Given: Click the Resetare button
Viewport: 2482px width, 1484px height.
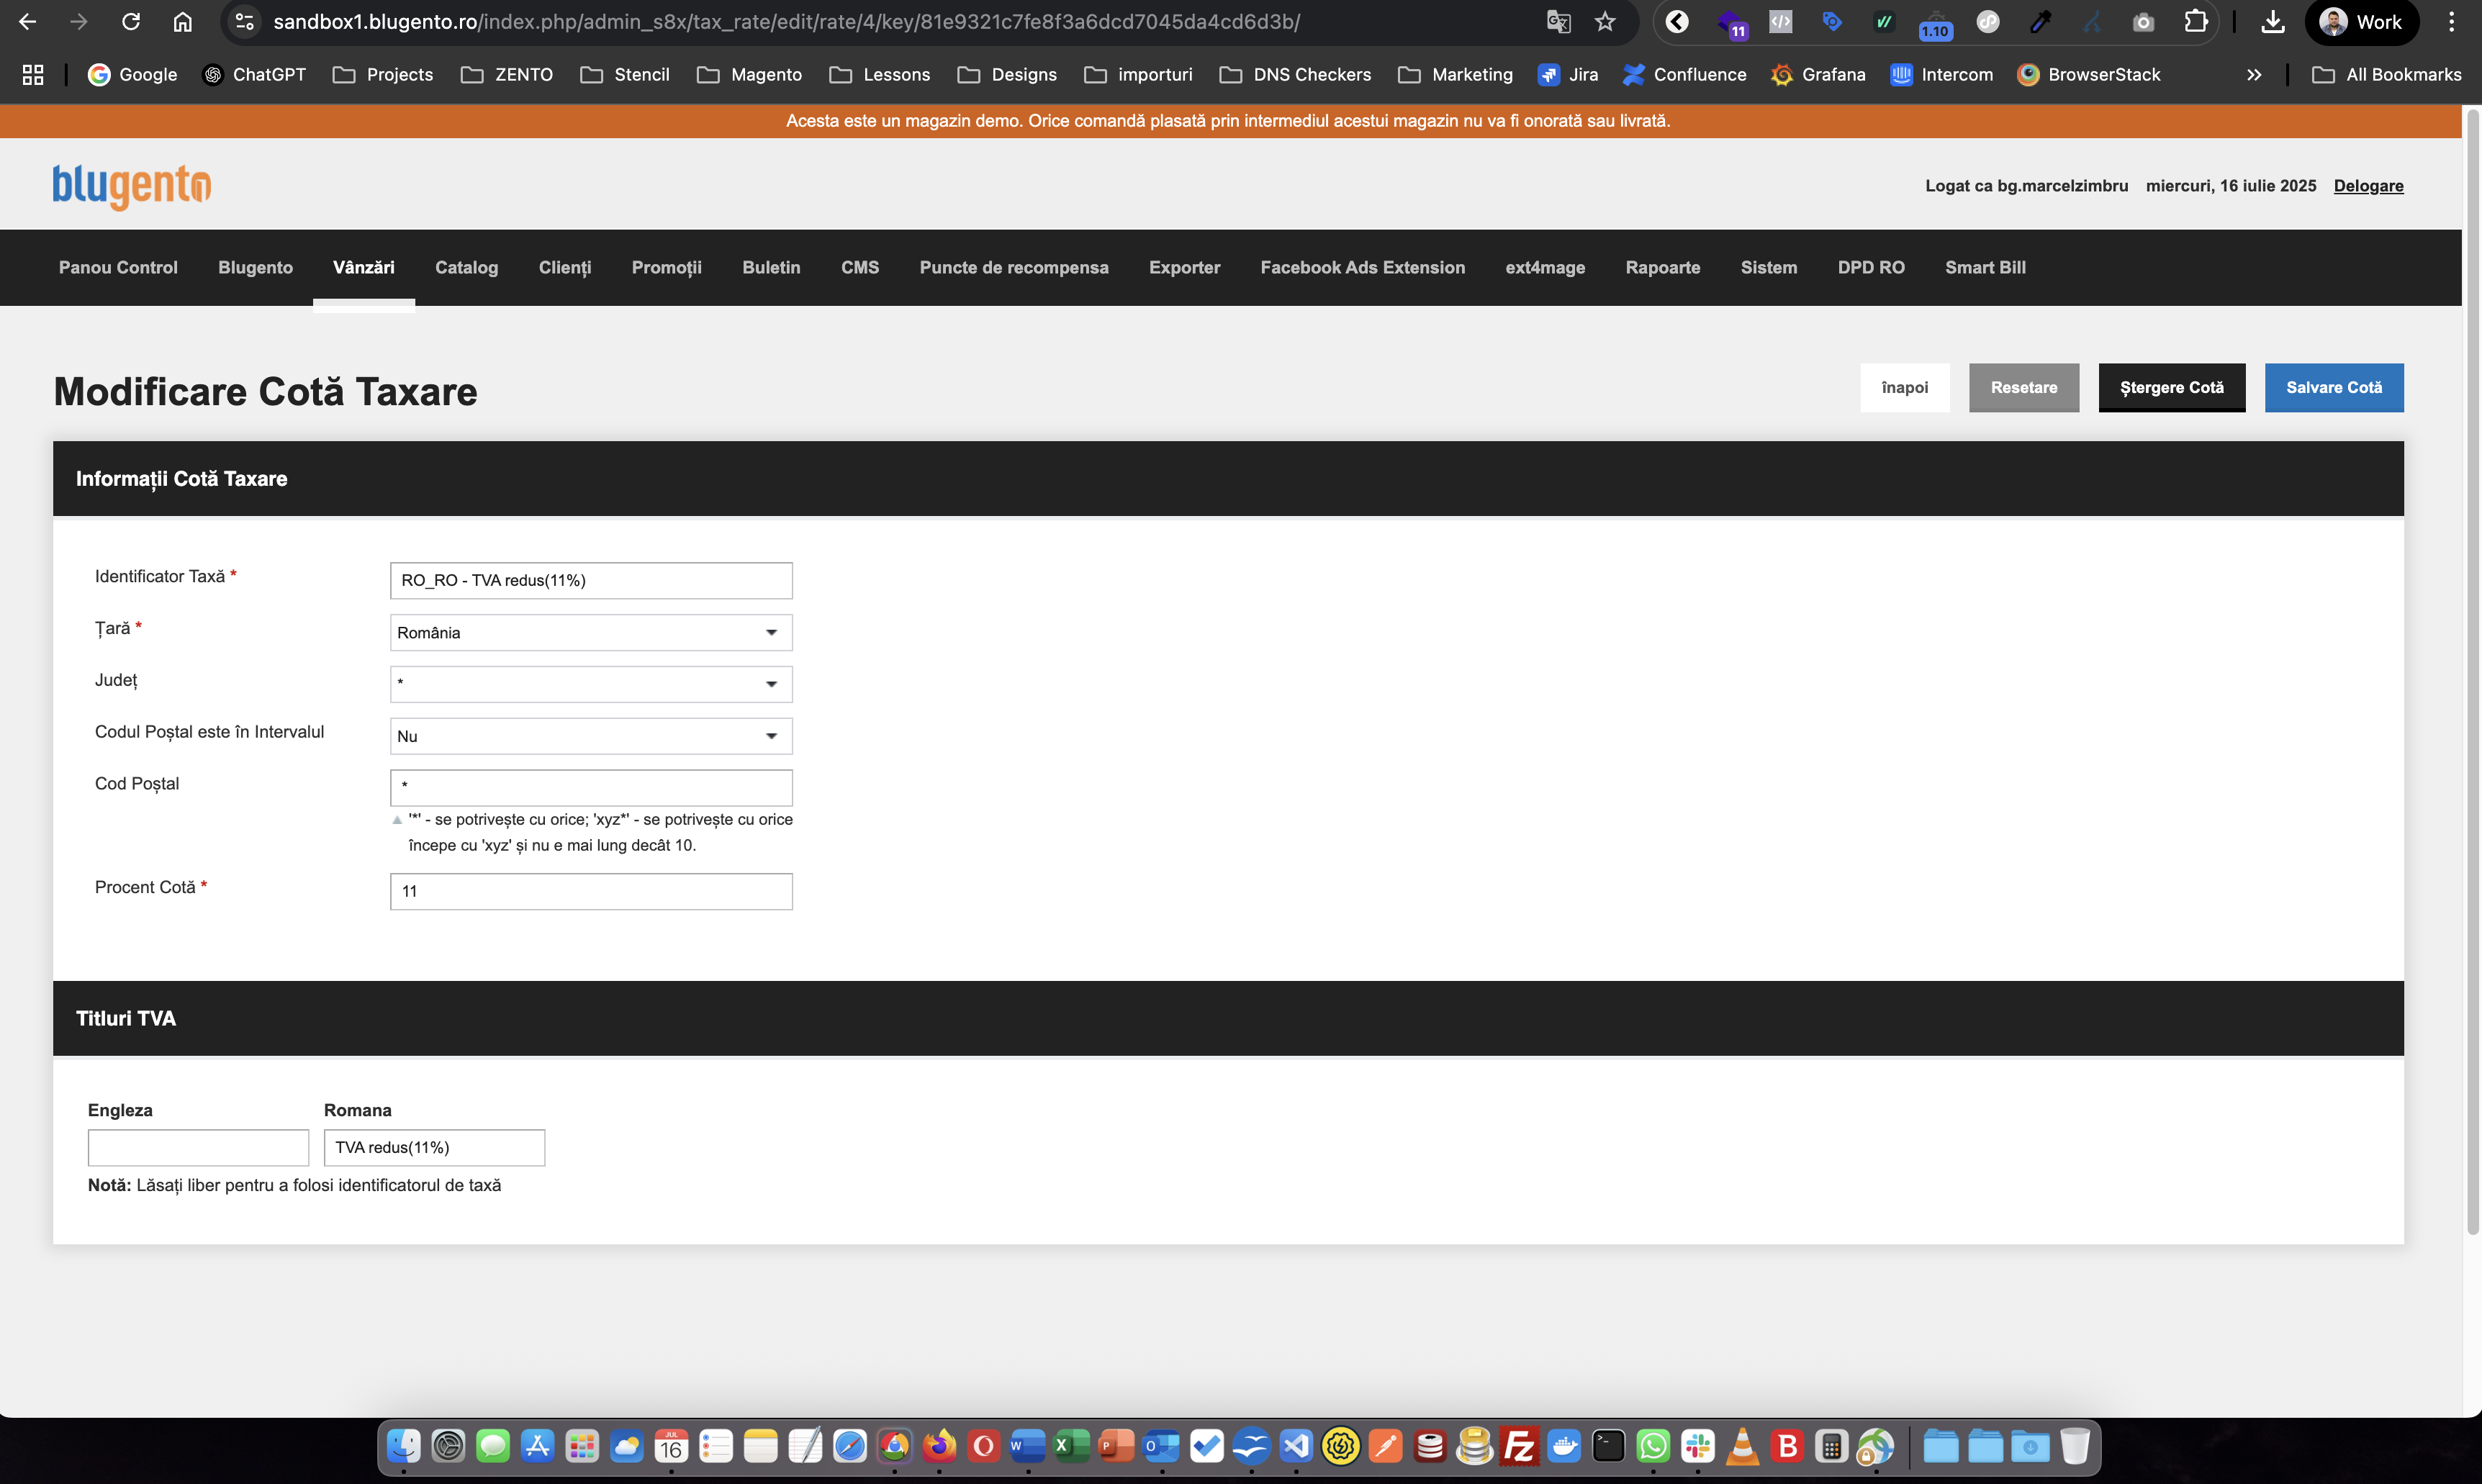Looking at the screenshot, I should pyautogui.click(x=2024, y=388).
